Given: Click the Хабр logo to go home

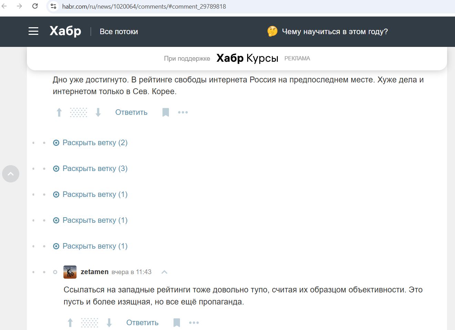Looking at the screenshot, I should [65, 31].
